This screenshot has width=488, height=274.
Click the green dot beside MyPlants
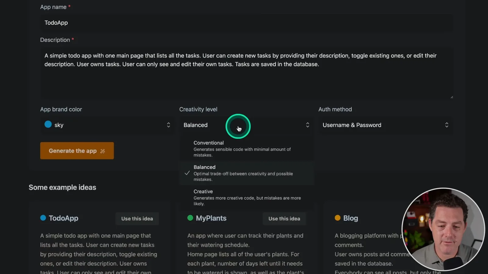[190, 218]
